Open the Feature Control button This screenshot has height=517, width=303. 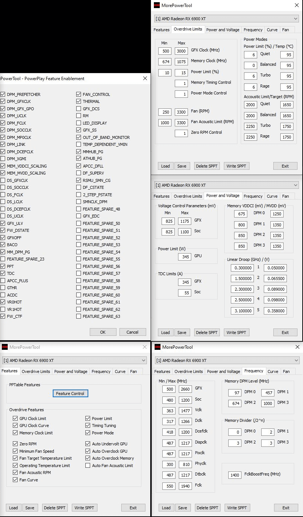coord(70,394)
